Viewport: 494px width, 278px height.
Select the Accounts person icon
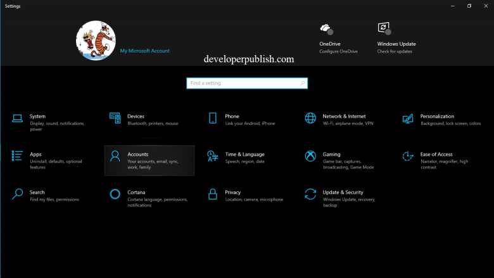(115, 156)
